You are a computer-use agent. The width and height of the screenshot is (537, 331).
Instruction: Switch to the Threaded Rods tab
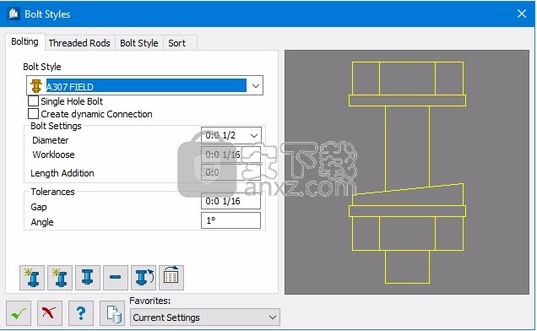point(79,43)
